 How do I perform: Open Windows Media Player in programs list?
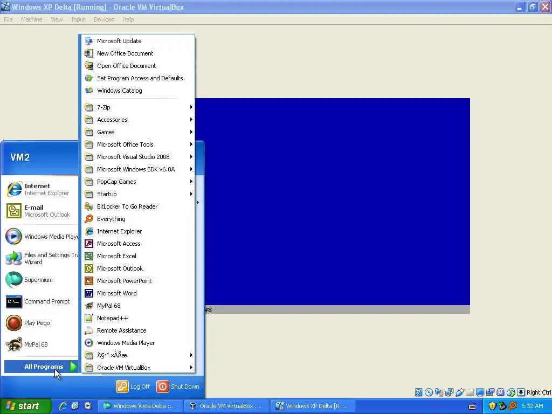coord(138,343)
